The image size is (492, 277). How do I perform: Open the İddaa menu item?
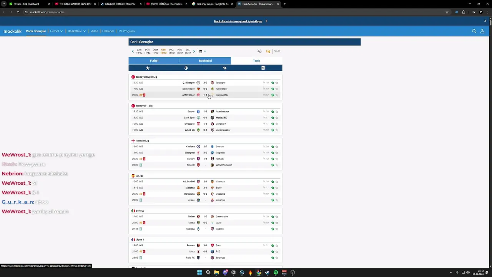point(94,31)
